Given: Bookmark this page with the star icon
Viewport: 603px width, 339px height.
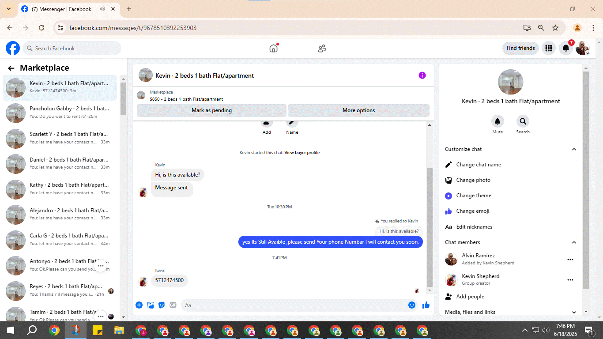Looking at the screenshot, I should 555,28.
